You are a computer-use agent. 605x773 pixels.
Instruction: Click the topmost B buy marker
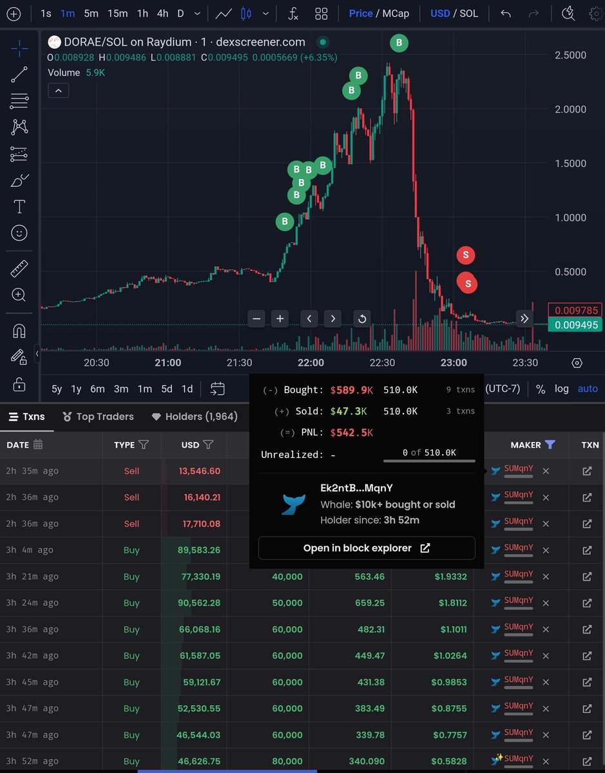(x=399, y=43)
